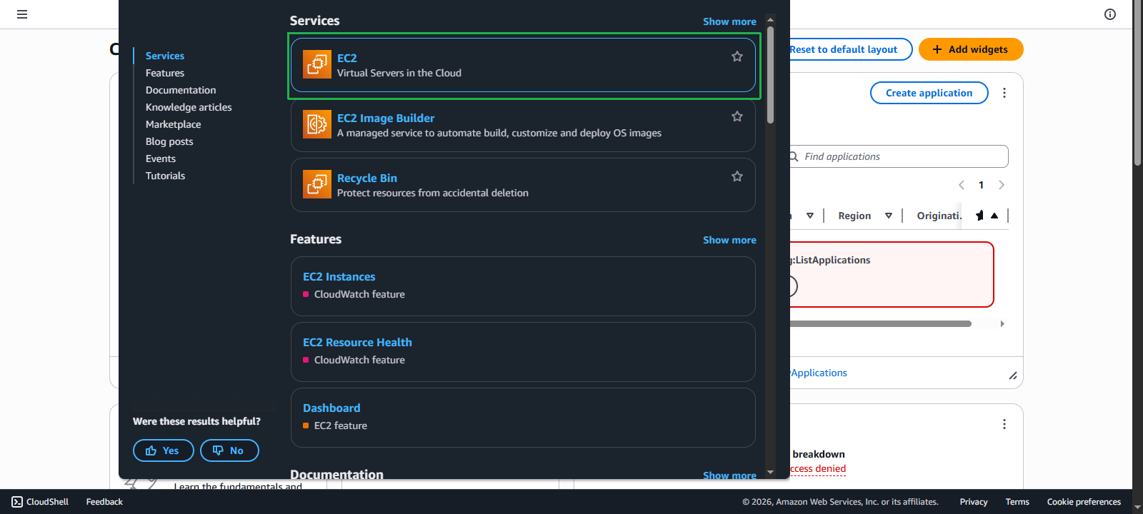Select Documentation in search categories
Image resolution: width=1143 pixels, height=514 pixels.
tap(181, 90)
